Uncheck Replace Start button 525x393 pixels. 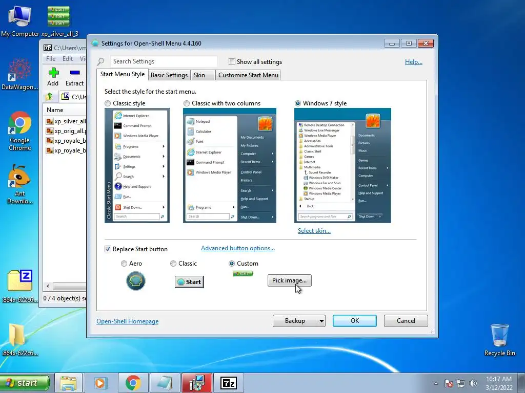coord(108,249)
